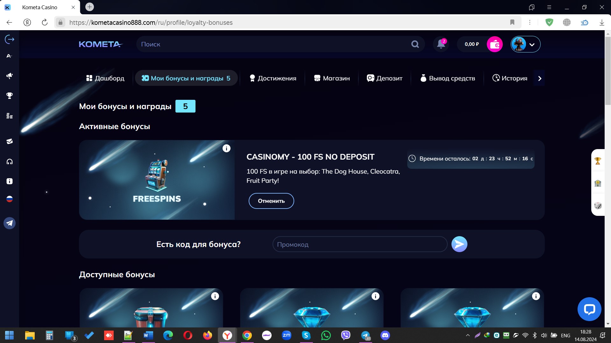Click the gold trophy icon on right panel
The width and height of the screenshot is (611, 343).
598,161
